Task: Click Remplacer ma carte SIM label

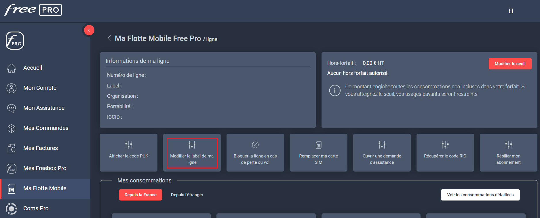Action: click(x=319, y=159)
